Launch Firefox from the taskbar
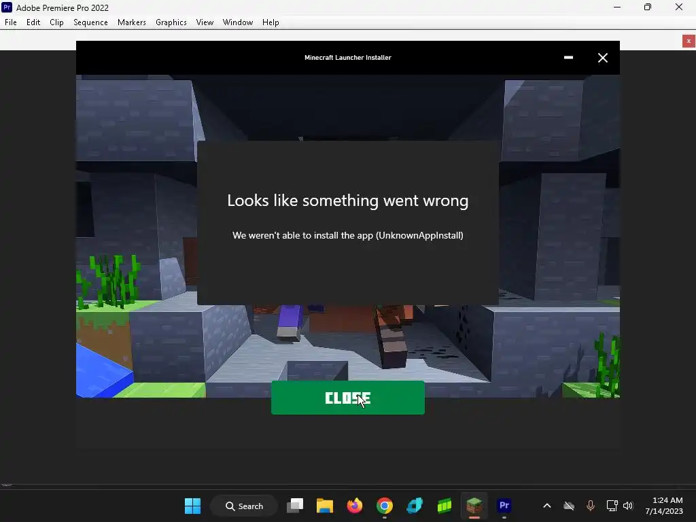The height and width of the screenshot is (522, 696). pyautogui.click(x=355, y=506)
